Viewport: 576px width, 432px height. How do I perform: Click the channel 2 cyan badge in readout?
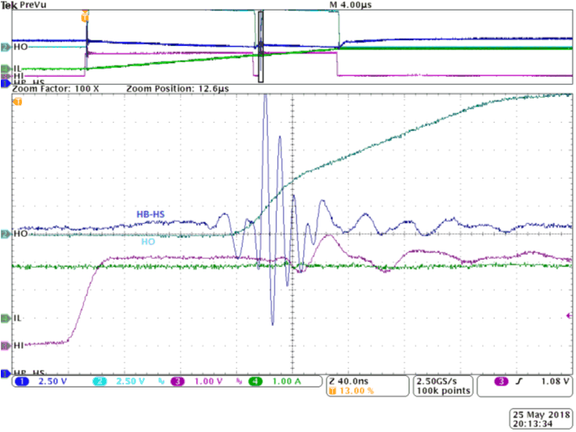pyautogui.click(x=99, y=381)
